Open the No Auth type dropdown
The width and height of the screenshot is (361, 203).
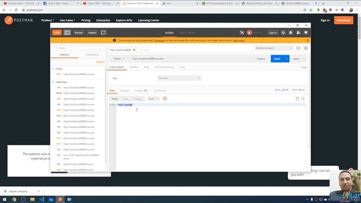(179, 78)
